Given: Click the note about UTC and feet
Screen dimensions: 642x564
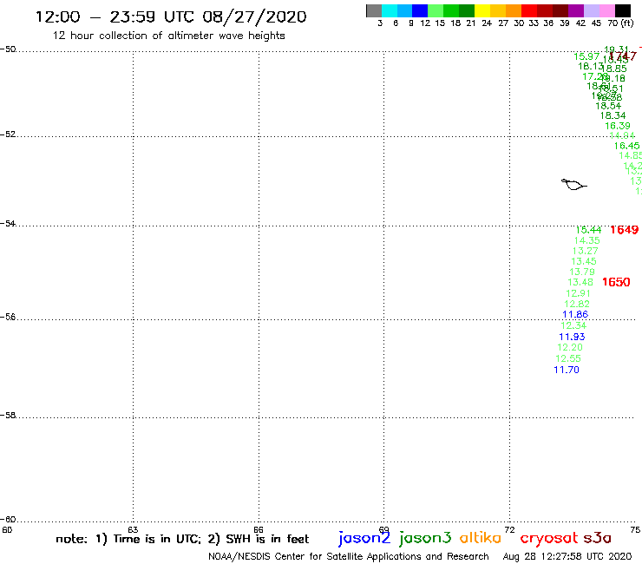Looking at the screenshot, I should 182,539.
